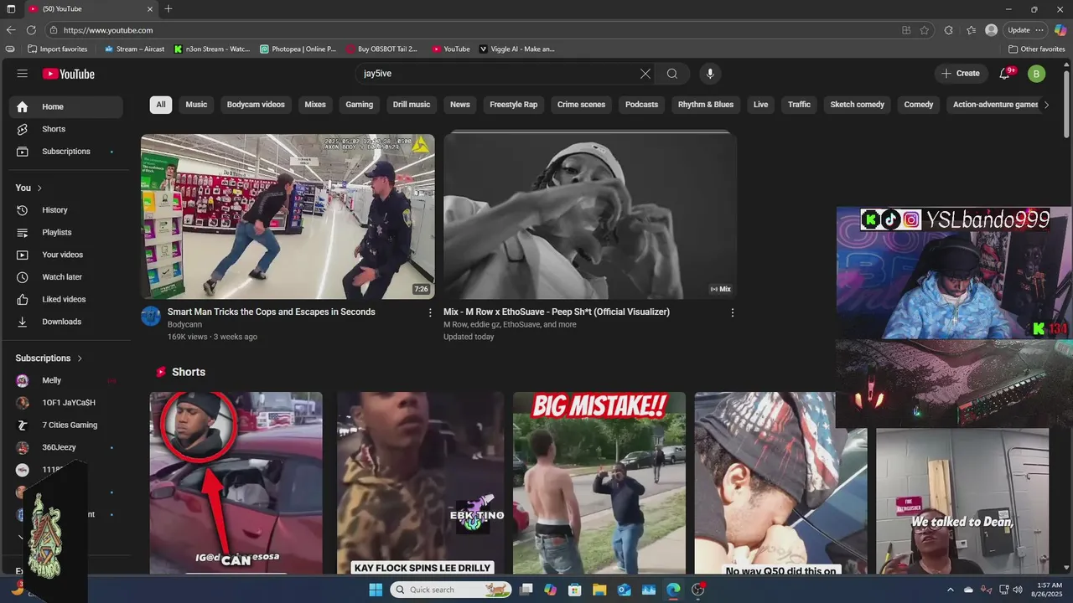This screenshot has width=1073, height=603.
Task: Show more filter chips with right arrow
Action: coord(1046,105)
